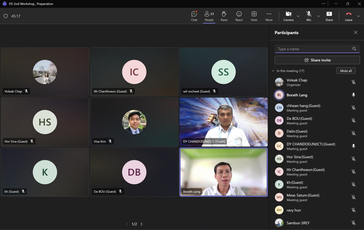
Task: Click the Share screen icon
Action: (329, 16)
